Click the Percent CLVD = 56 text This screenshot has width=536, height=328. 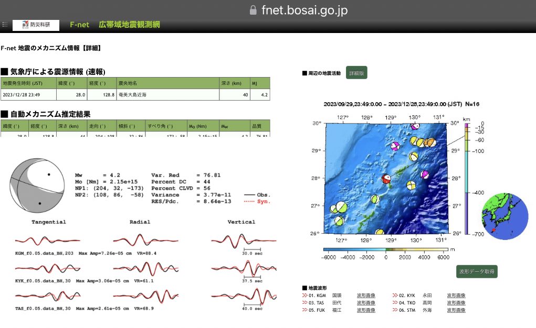181,188
